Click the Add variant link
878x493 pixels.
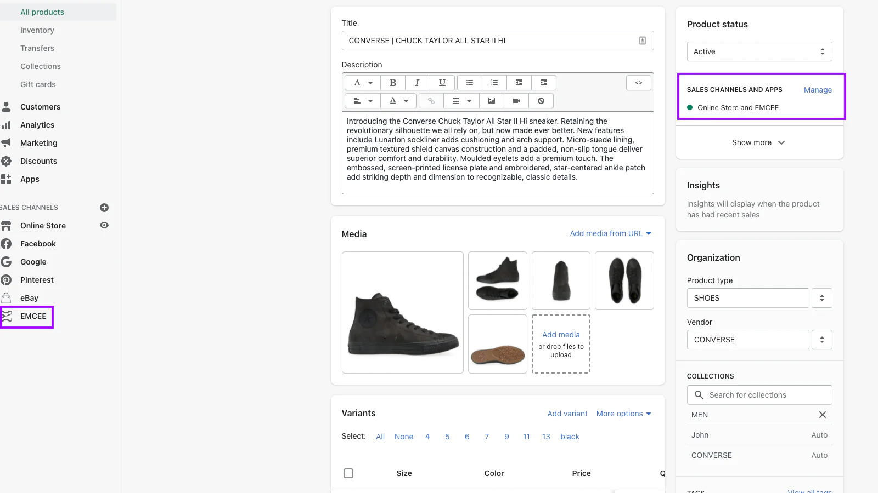(567, 414)
